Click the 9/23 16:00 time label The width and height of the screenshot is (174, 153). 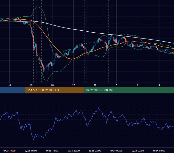31,150
